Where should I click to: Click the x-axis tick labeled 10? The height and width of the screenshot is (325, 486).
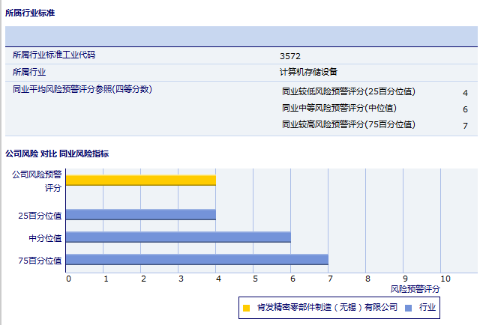pos(445,278)
